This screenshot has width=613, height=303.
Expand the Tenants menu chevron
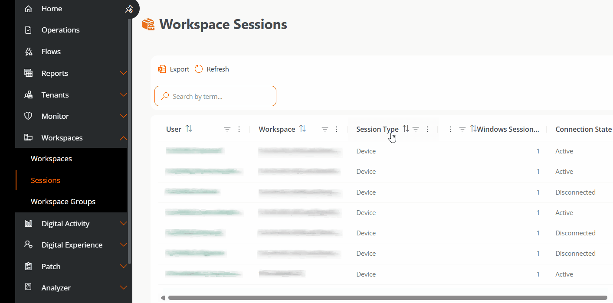point(123,95)
